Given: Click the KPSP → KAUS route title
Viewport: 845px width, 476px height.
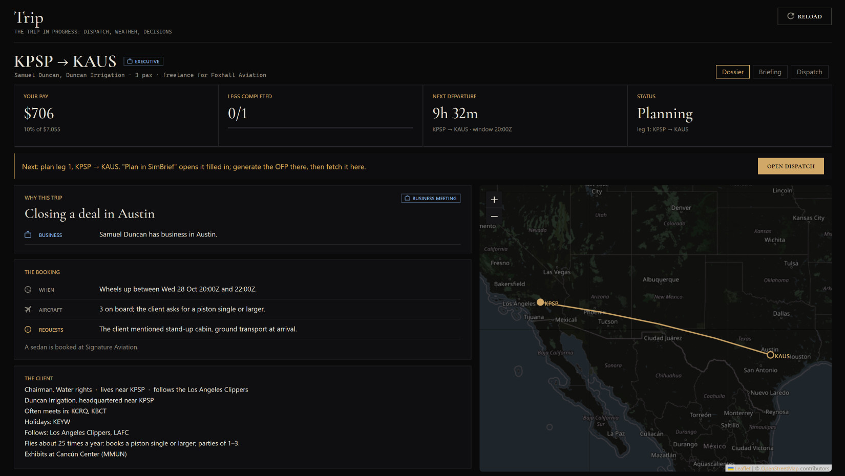Looking at the screenshot, I should (66, 61).
